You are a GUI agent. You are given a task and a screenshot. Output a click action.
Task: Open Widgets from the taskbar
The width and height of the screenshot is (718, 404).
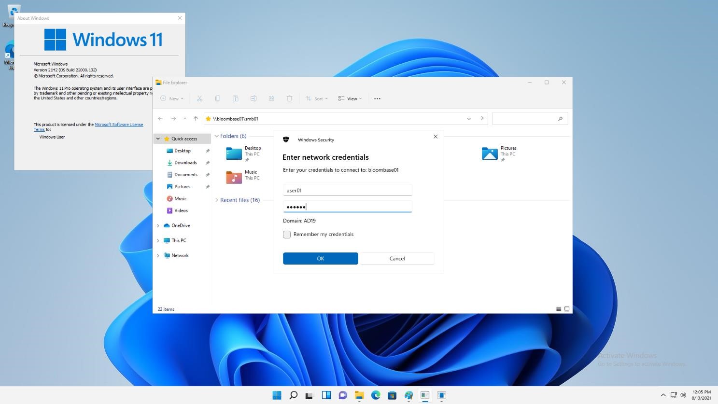tap(326, 395)
